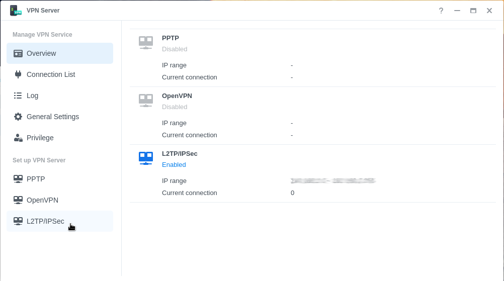Click the L2TP/IPSec sidebar network icon
504x281 pixels.
pos(18,221)
